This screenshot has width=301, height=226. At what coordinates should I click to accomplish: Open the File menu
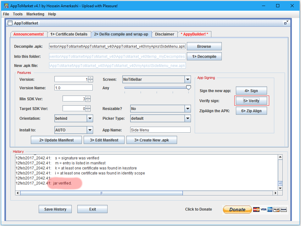(6, 14)
